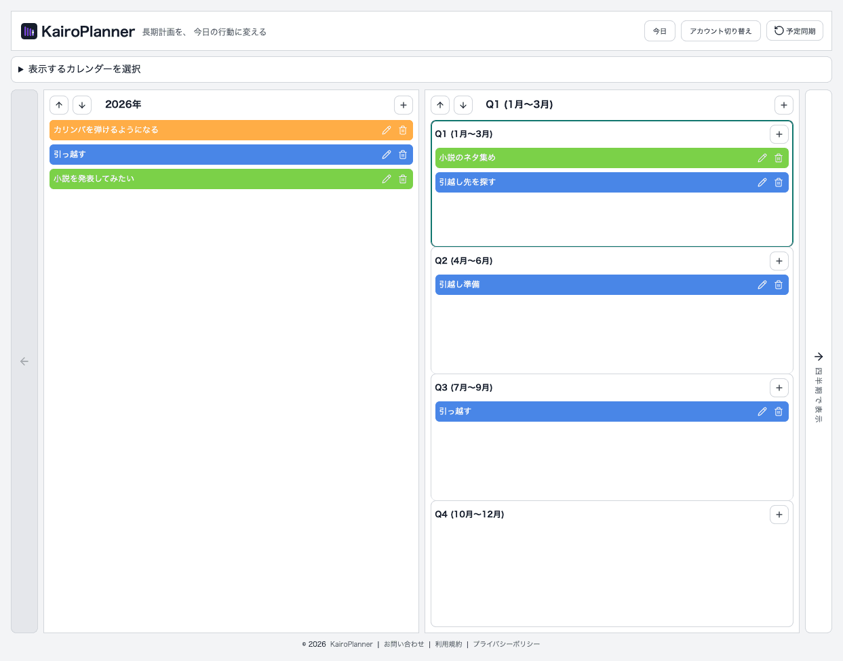
Task: Edit 小説のネタ集め in Q1 with pencil icon
Action: pyautogui.click(x=762, y=157)
